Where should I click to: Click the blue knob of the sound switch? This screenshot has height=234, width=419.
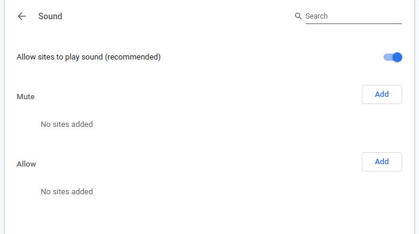pyautogui.click(x=397, y=57)
